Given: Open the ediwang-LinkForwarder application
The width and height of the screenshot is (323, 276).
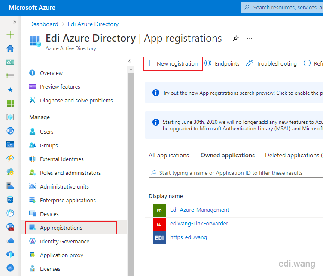Looking at the screenshot, I should (x=199, y=224).
